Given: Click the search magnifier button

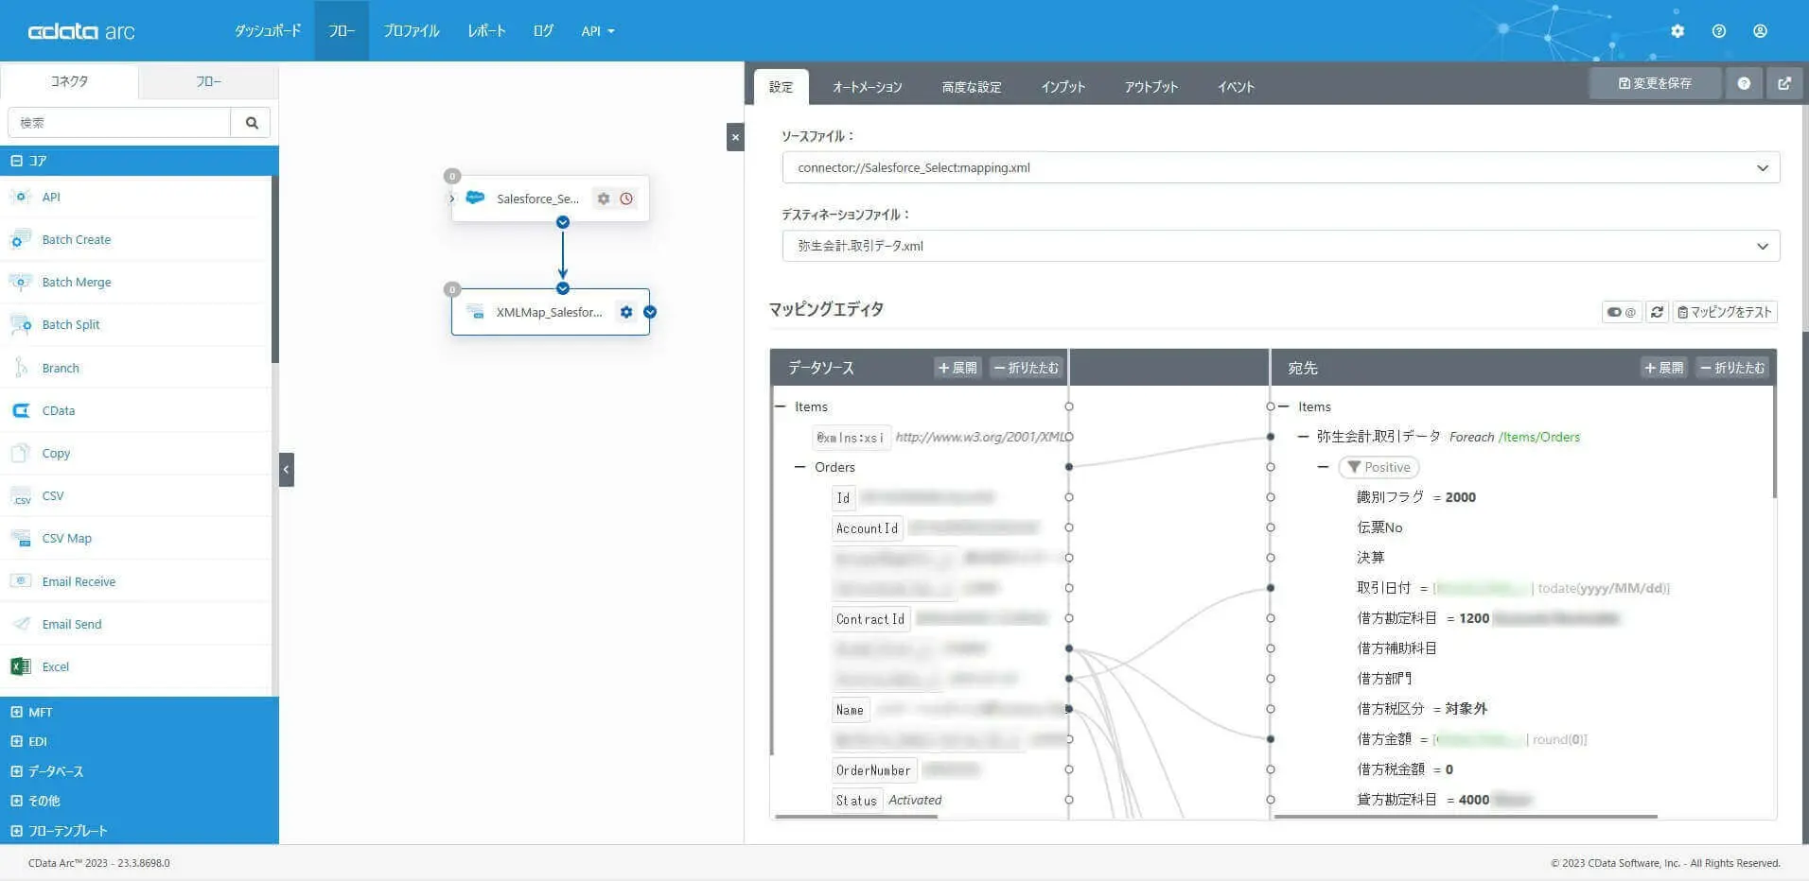Looking at the screenshot, I should point(251,123).
